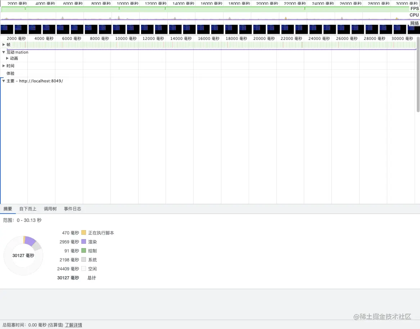Click the 91 毫秒 painting value
The image size is (420, 329).
coord(72,251)
